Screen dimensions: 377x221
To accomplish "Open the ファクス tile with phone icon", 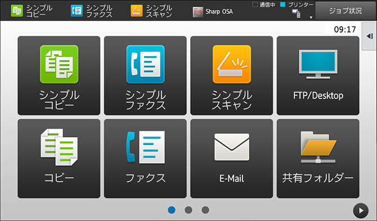I will pos(145,159).
